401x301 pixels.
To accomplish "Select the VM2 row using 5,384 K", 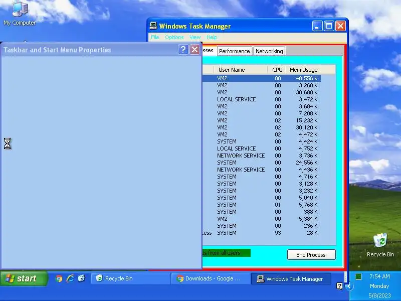I will point(261,219).
